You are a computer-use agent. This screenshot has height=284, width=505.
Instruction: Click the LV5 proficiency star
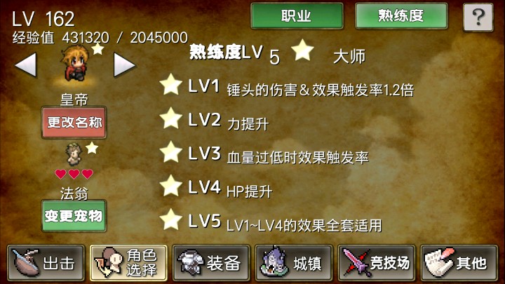170,219
